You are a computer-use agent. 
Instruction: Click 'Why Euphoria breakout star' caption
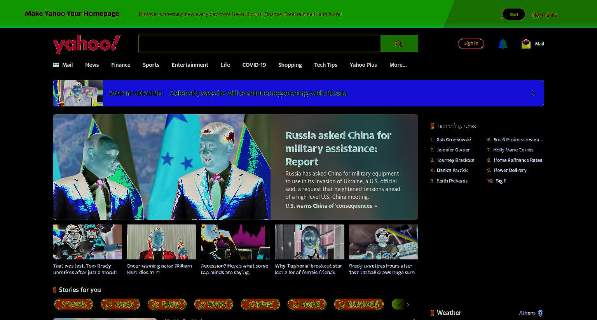coord(308,269)
